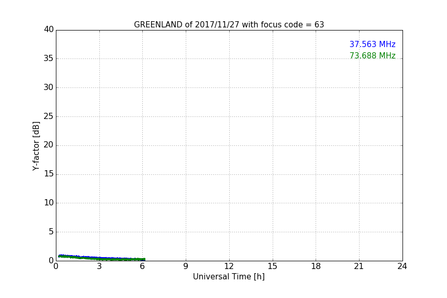Select the Y-factor [dB] axis label
Screen dimensions: 447x298
pyautogui.click(x=36, y=146)
